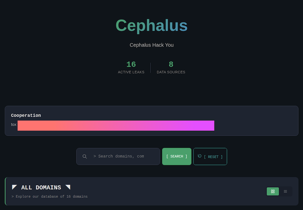
Task: Click the pink-purple gradient tox bar
Action: (x=116, y=126)
